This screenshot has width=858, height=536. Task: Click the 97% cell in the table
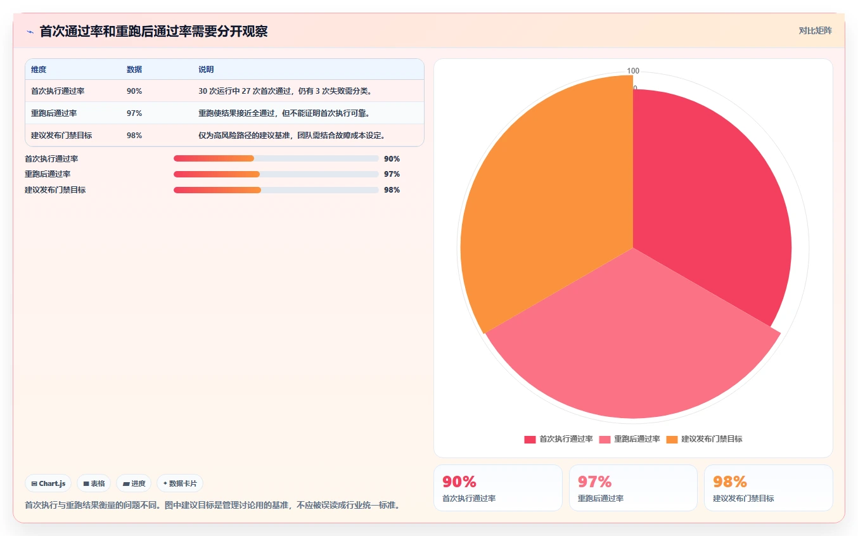pos(134,113)
